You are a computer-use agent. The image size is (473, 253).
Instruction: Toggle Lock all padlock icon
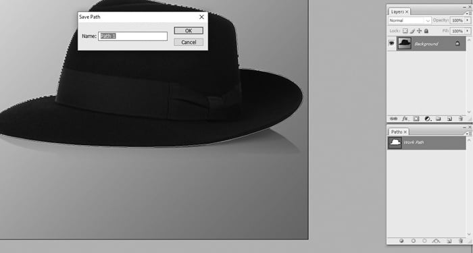(426, 31)
